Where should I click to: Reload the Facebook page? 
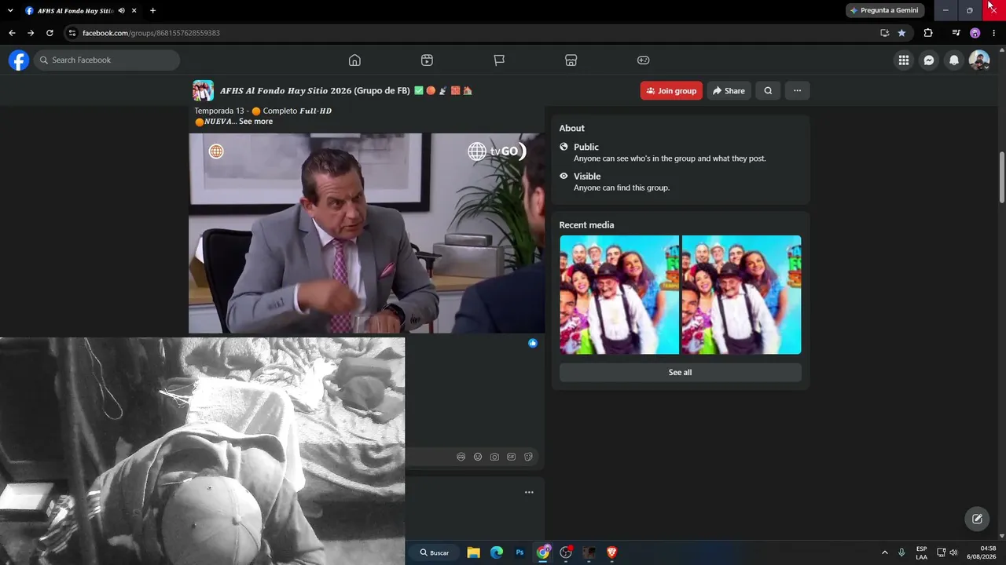50,33
